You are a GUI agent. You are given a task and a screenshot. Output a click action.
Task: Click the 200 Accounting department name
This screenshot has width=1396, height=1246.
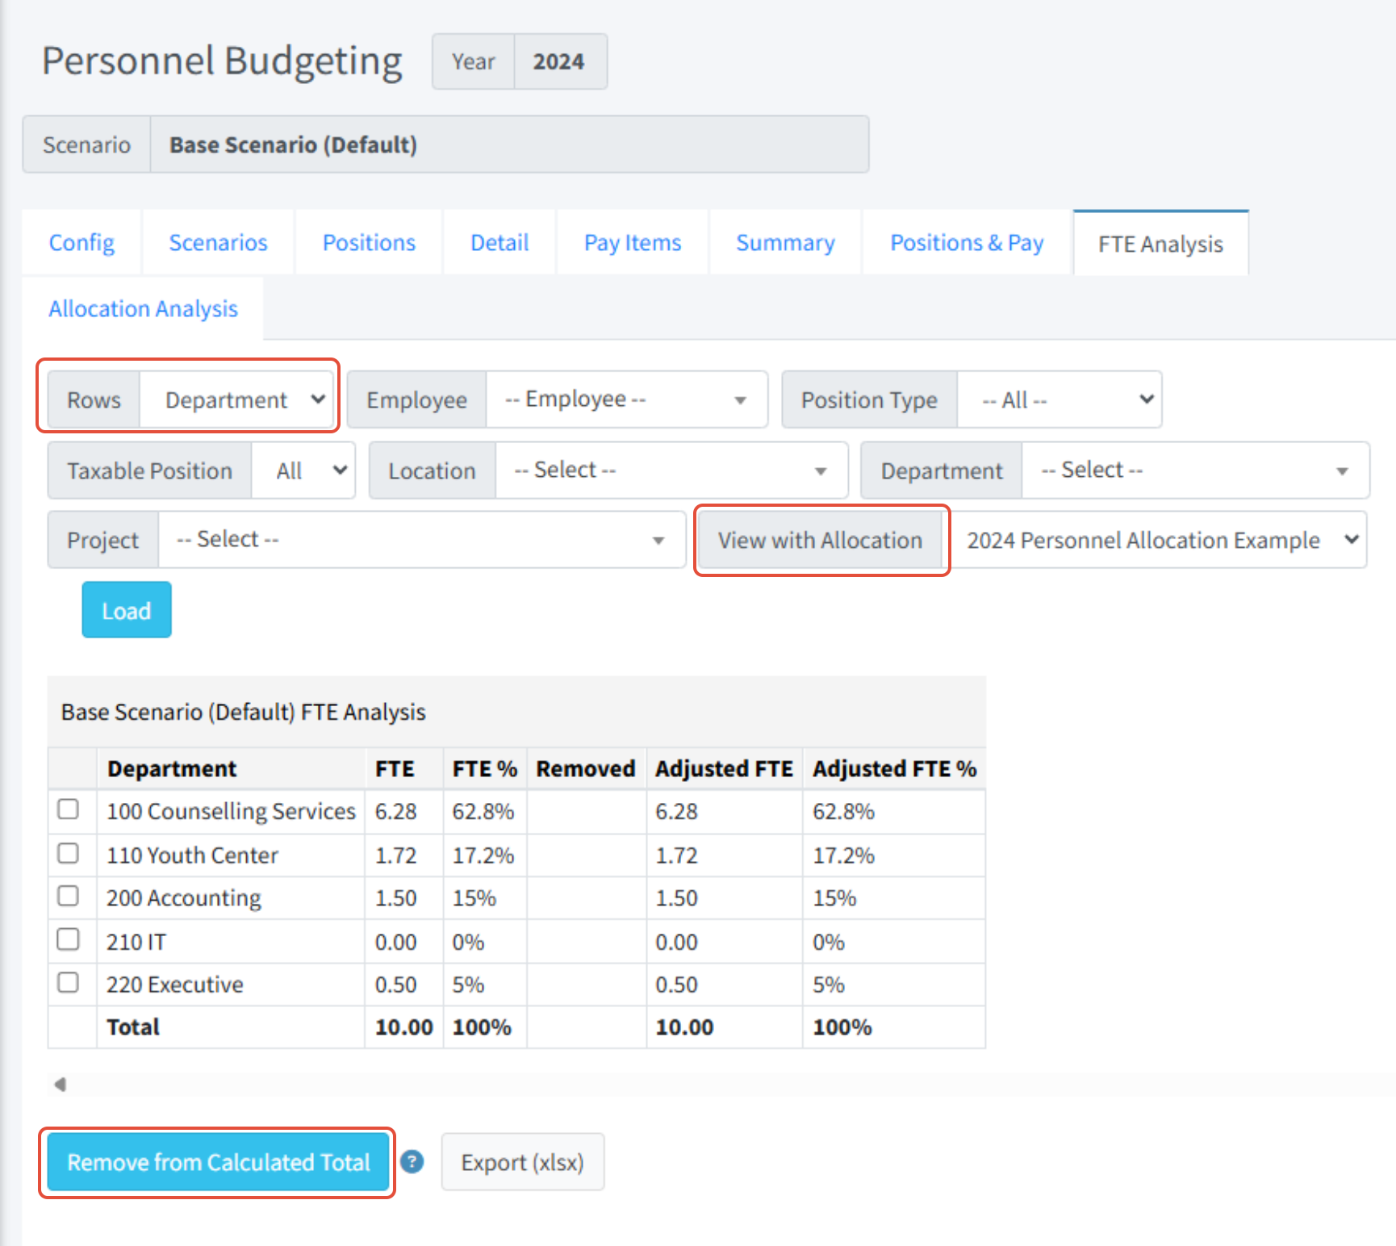(x=184, y=898)
